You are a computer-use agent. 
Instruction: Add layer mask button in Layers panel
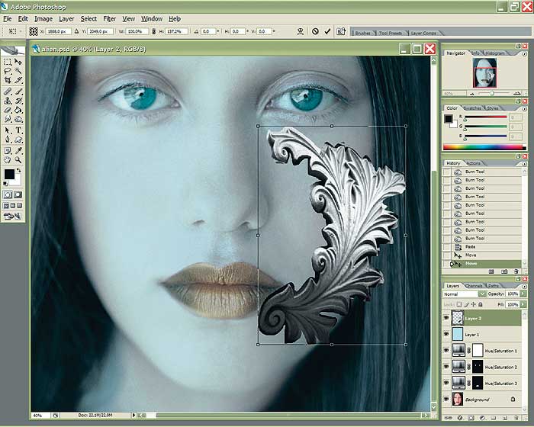471,417
